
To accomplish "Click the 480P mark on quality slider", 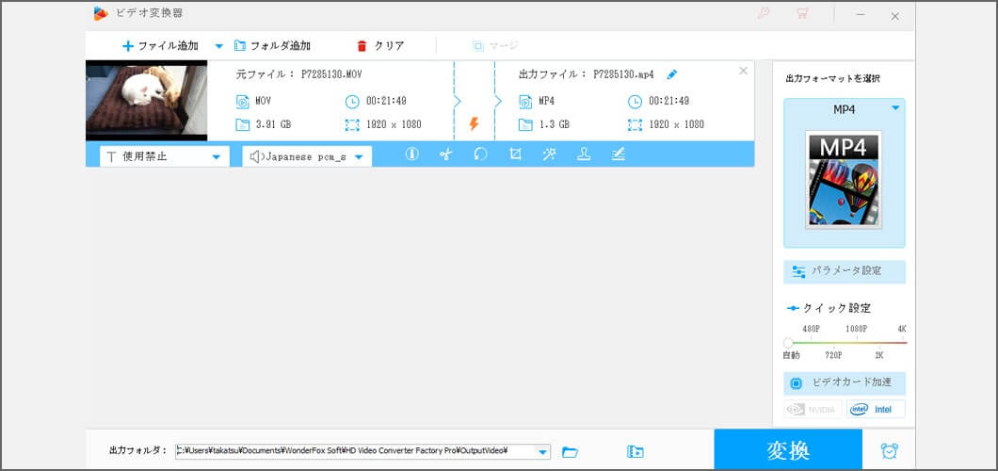I will [x=811, y=342].
